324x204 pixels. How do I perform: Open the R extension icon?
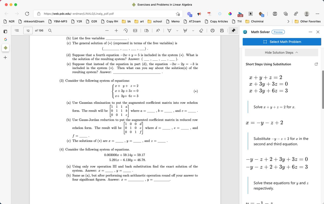click(251, 14)
